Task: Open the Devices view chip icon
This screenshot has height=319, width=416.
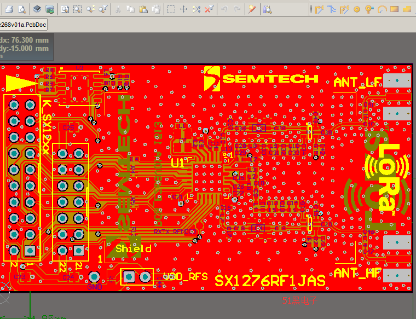Action: (37, 9)
